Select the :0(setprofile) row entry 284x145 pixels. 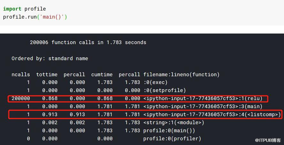pos(165,91)
